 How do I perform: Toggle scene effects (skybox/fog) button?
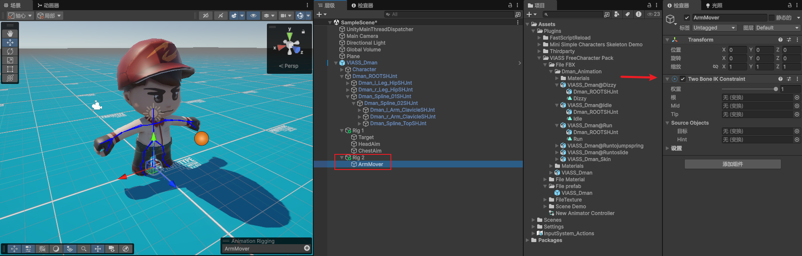pyautogui.click(x=234, y=16)
